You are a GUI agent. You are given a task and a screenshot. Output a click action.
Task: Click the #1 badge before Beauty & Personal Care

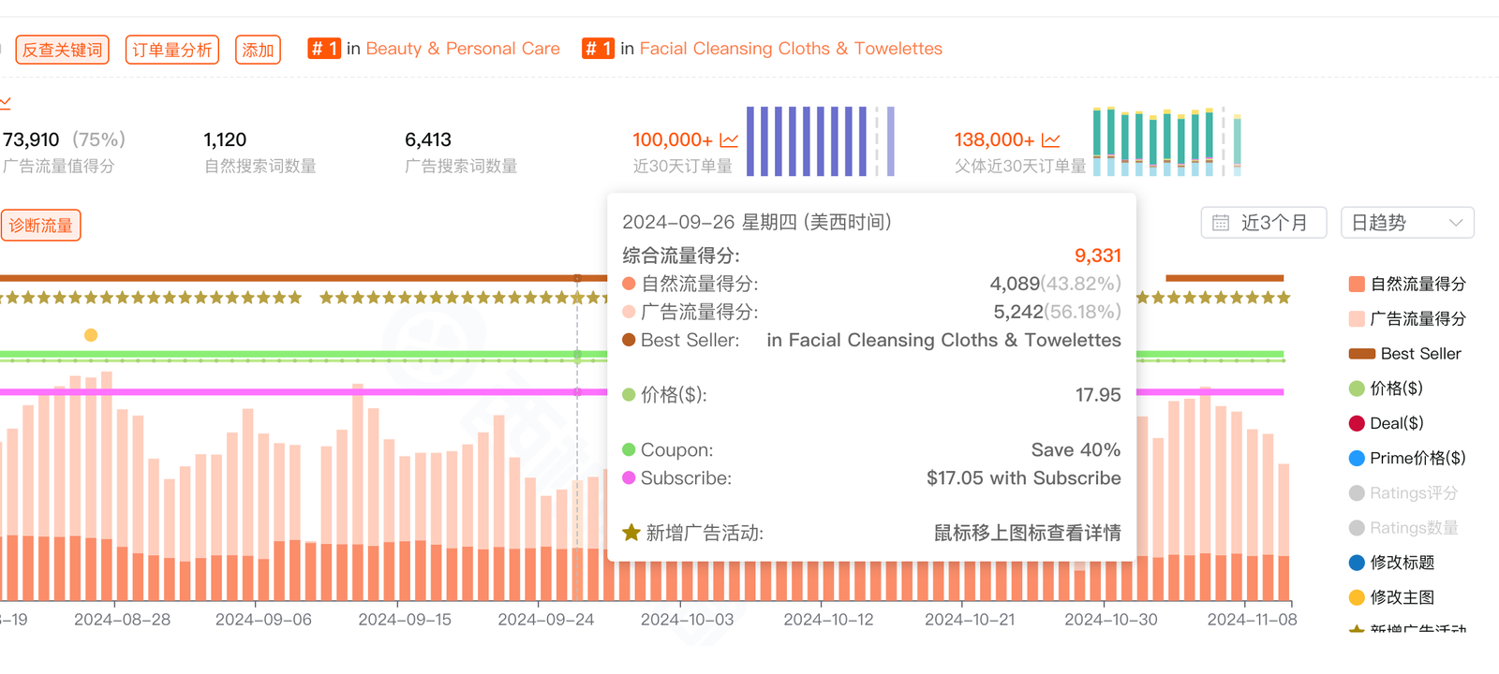pos(323,49)
